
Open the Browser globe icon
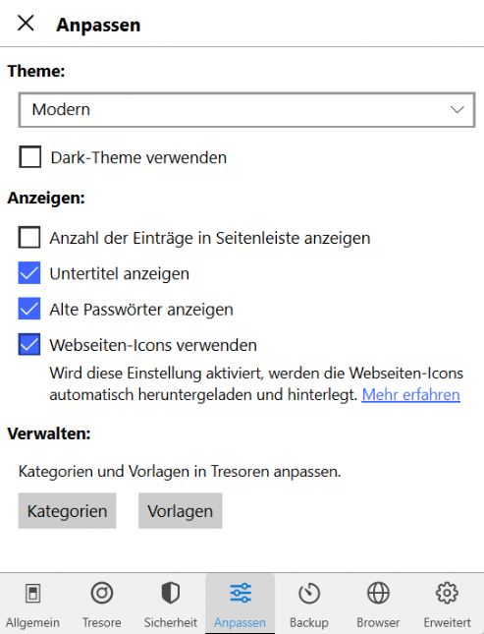(x=378, y=593)
